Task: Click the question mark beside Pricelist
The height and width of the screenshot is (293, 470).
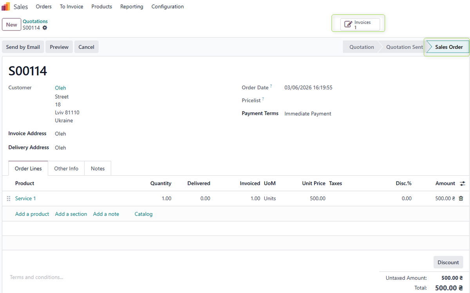Action: pyautogui.click(x=264, y=98)
